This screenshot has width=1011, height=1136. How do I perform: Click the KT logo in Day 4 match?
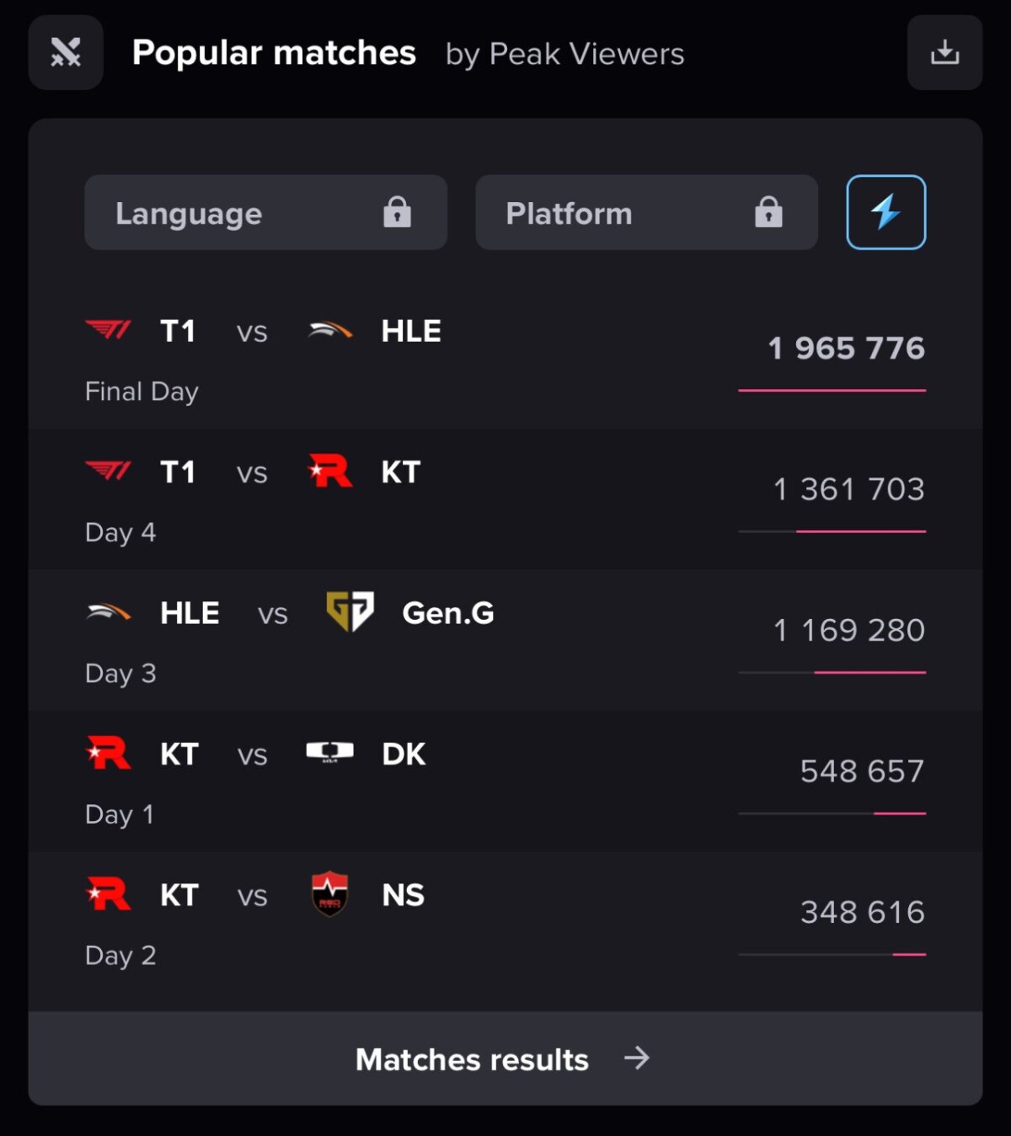(x=330, y=472)
